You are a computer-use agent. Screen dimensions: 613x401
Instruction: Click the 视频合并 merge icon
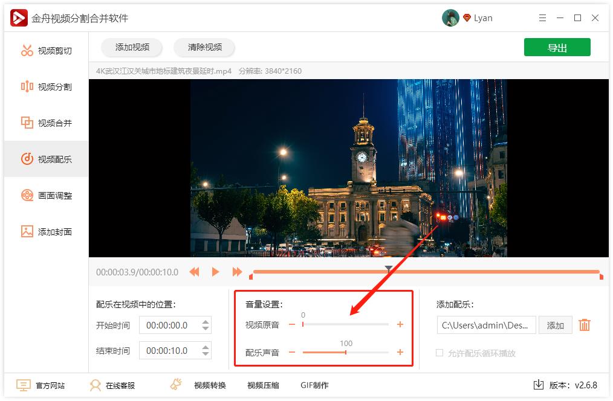[27, 123]
